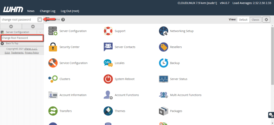Open the Support lifebuoy icon
The width and height of the screenshot is (274, 125).
point(108,31)
